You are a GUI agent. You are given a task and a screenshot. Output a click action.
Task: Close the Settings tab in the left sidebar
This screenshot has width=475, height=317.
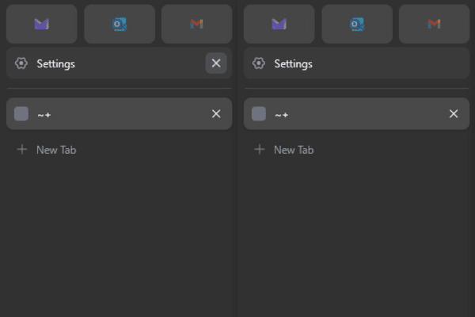(216, 63)
